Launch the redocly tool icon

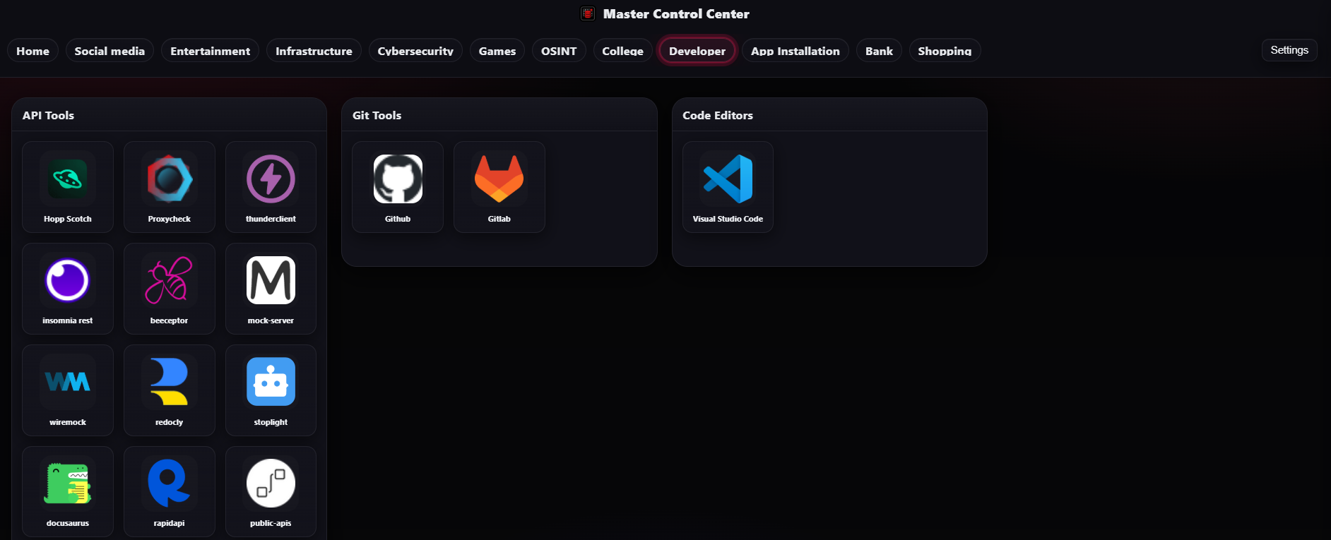pos(170,382)
